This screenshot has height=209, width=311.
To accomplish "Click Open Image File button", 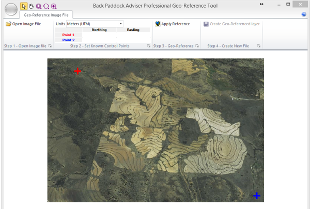I will (23, 24).
